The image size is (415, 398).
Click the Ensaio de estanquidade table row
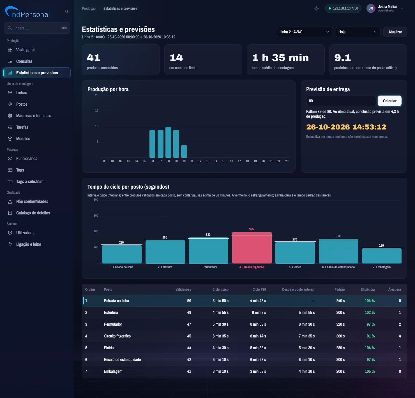[244, 360]
